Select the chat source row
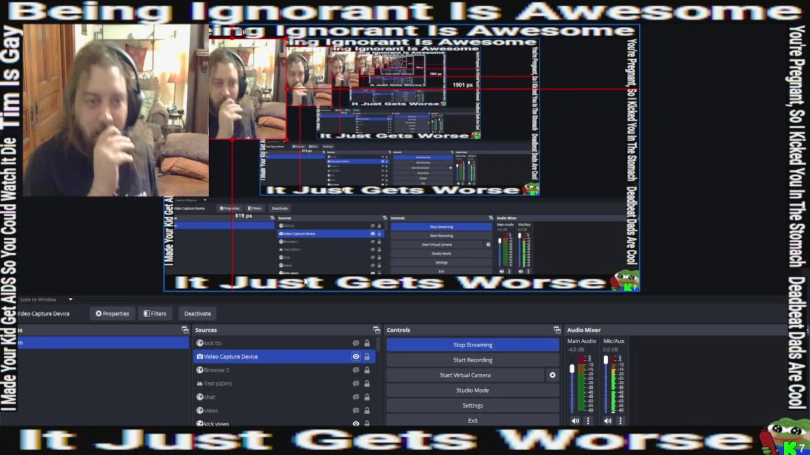This screenshot has width=810, height=455. click(285, 397)
